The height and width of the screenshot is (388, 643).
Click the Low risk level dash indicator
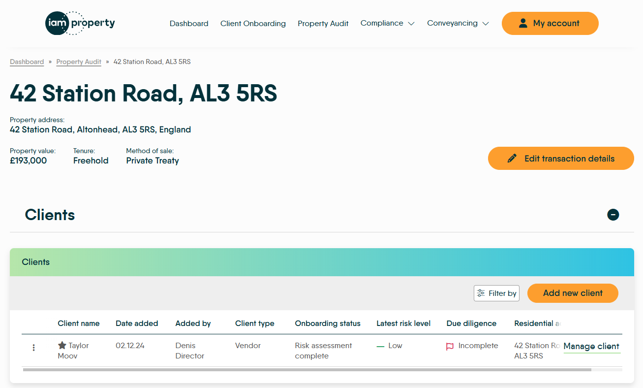380,346
